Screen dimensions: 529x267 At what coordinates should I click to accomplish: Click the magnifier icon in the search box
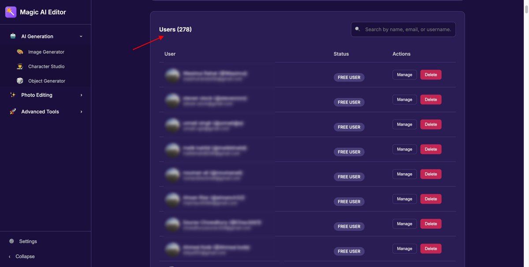pyautogui.click(x=358, y=29)
